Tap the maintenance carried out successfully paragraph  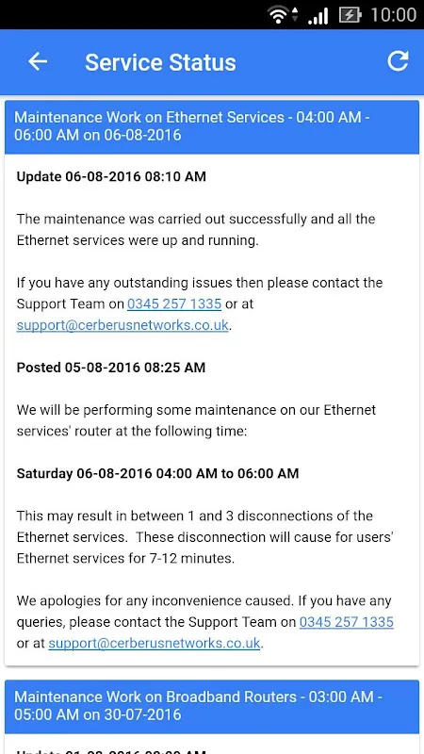(196, 230)
